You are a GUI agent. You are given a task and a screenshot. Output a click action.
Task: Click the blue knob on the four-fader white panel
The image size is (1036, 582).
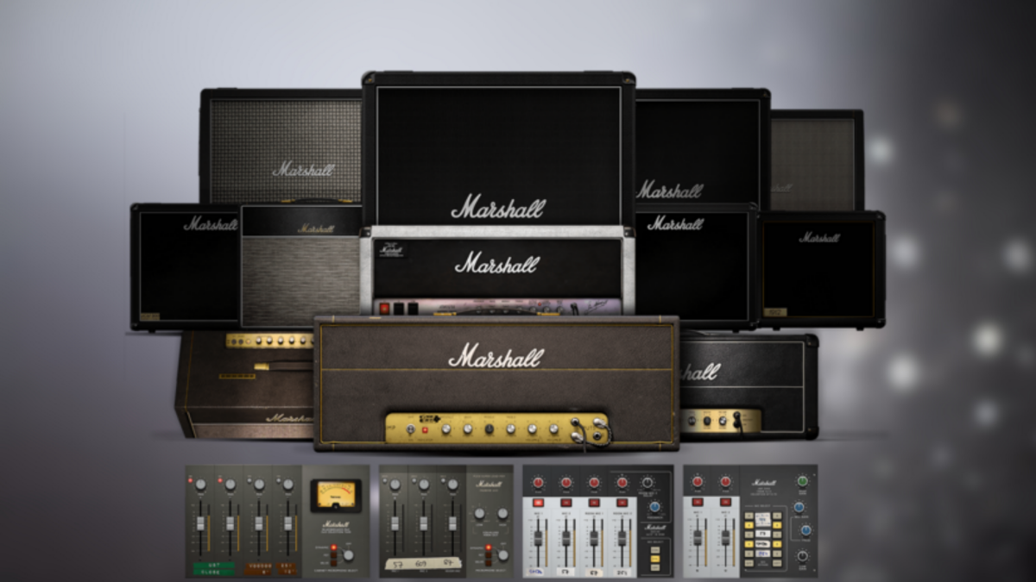coord(654,507)
